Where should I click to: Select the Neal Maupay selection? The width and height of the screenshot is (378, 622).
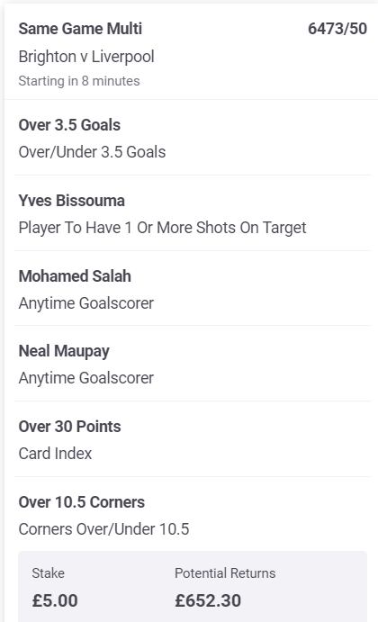click(64, 351)
